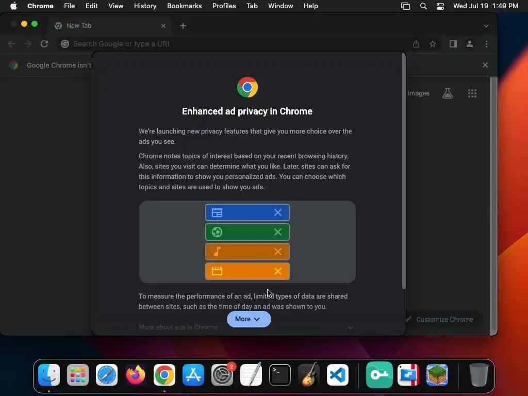Open the Google apps grid
Screen dimensions: 528x396
click(472, 93)
